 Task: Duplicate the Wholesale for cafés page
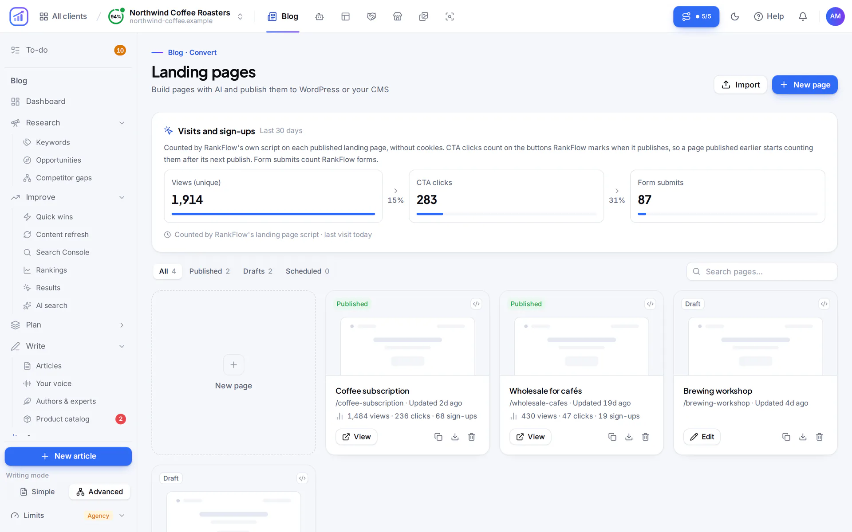612,437
